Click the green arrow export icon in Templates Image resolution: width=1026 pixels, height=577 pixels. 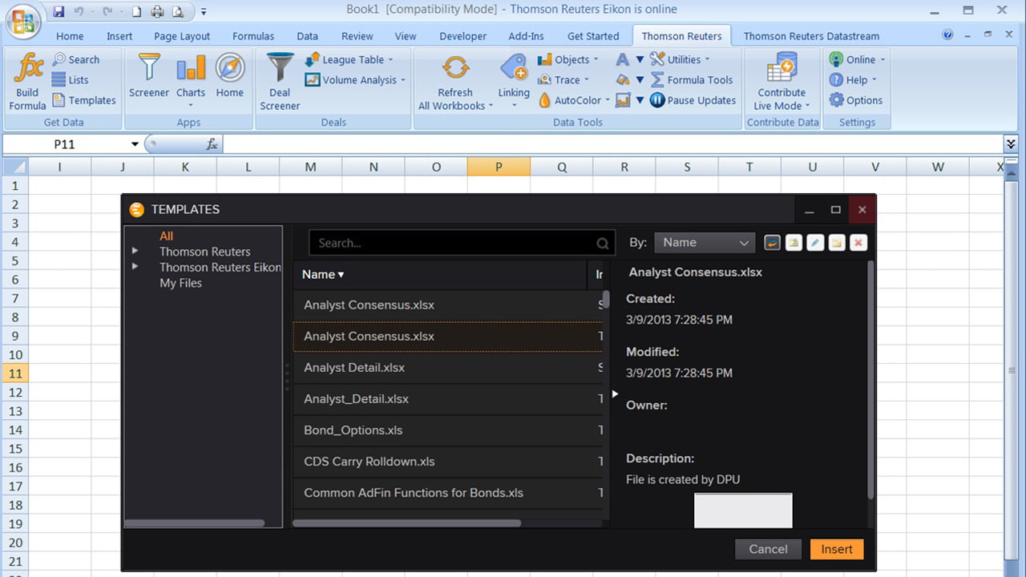tap(794, 243)
